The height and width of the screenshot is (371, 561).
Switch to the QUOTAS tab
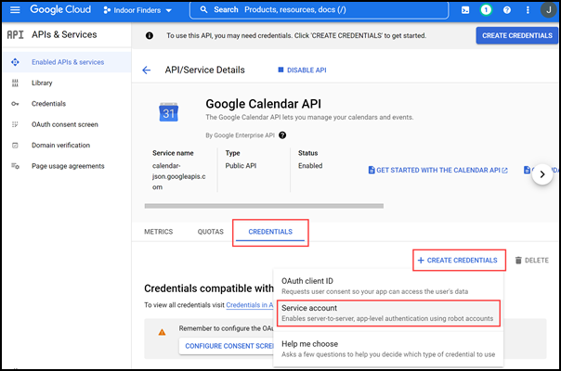(x=210, y=232)
